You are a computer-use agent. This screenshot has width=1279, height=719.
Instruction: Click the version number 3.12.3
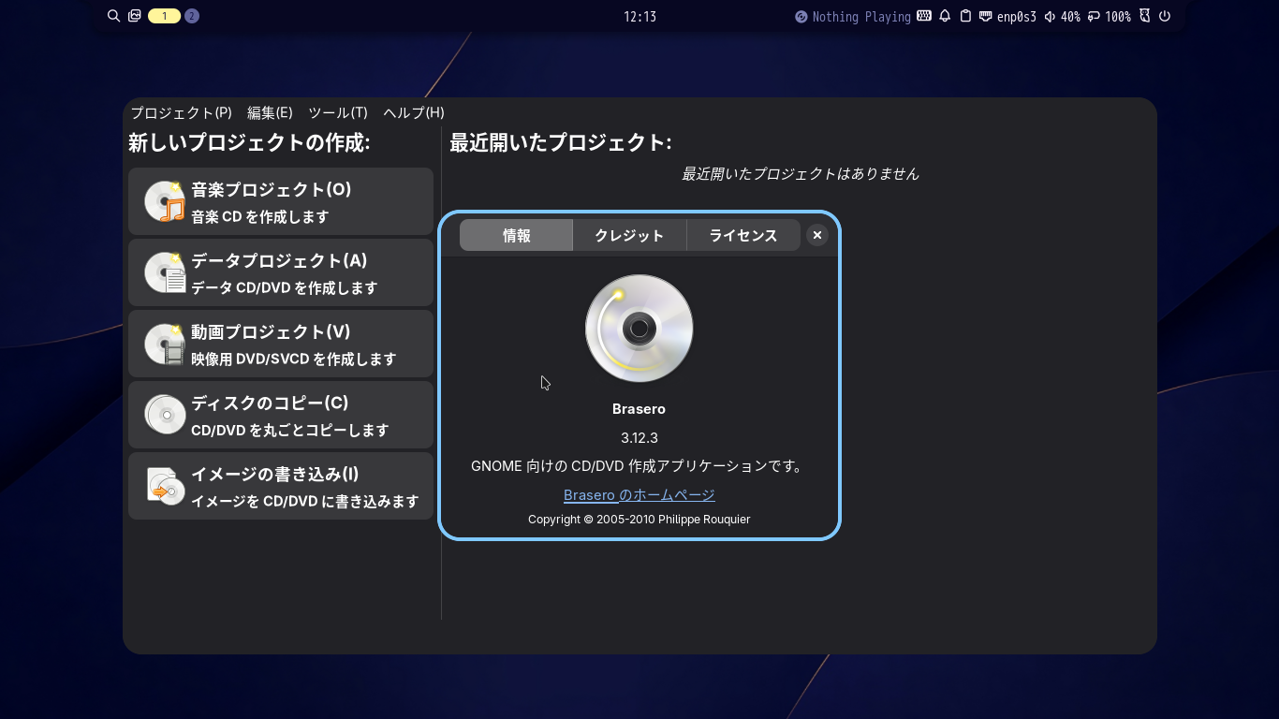pos(639,437)
